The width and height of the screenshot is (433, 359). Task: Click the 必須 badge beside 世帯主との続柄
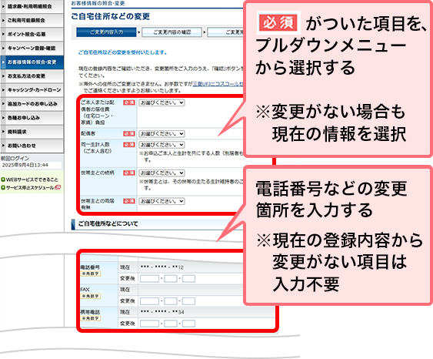click(x=129, y=173)
